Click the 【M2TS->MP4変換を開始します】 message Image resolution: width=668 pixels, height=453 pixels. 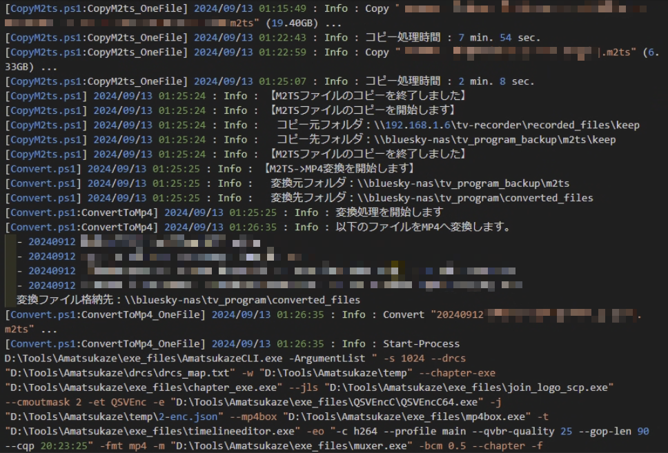pos(338,169)
